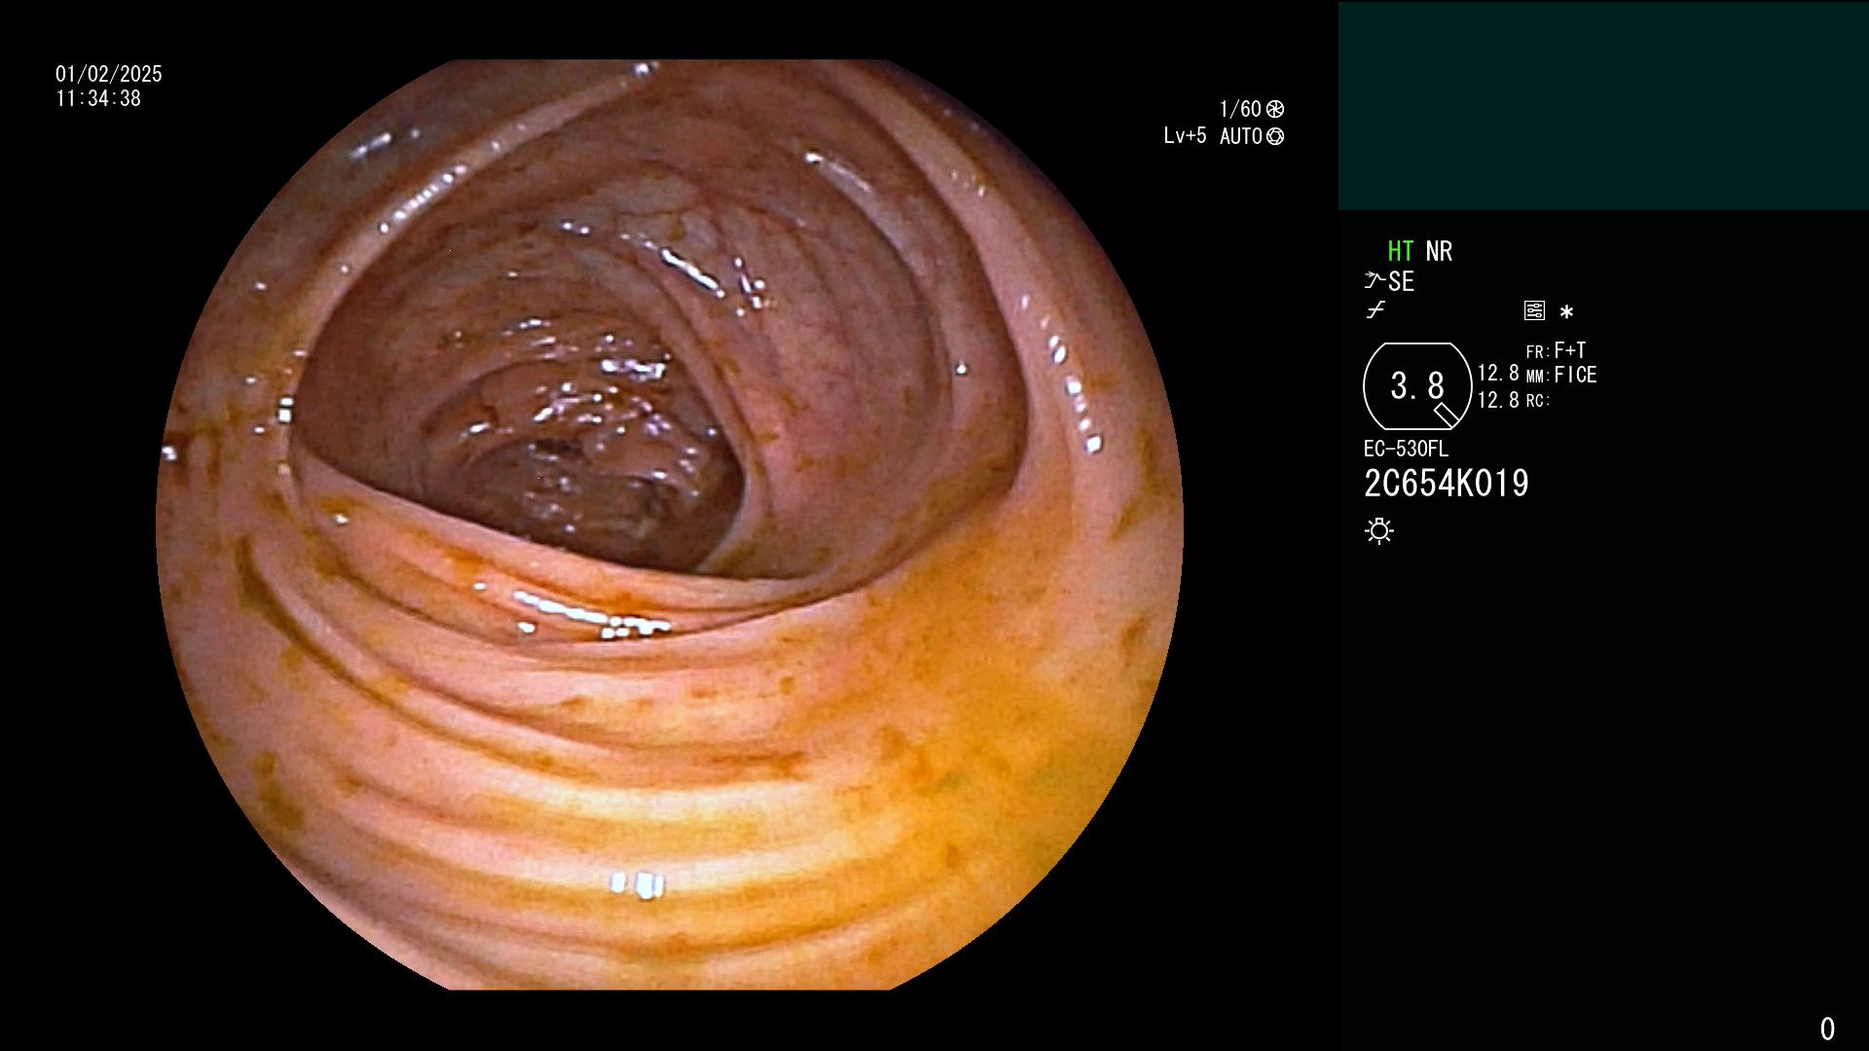Click the structure emphasis icon beside SE

coord(1374,281)
